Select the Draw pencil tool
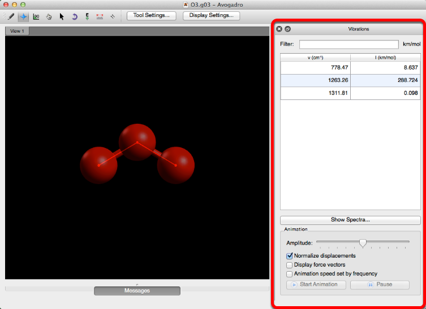The width and height of the screenshot is (426, 309). [x=11, y=16]
